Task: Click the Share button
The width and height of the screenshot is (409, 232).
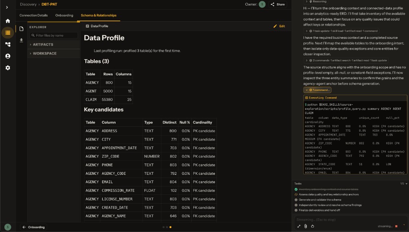Action: click(278, 4)
